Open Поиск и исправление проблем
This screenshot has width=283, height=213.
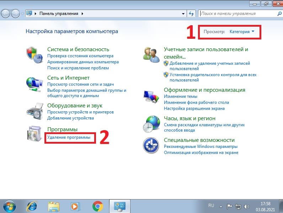point(78,68)
